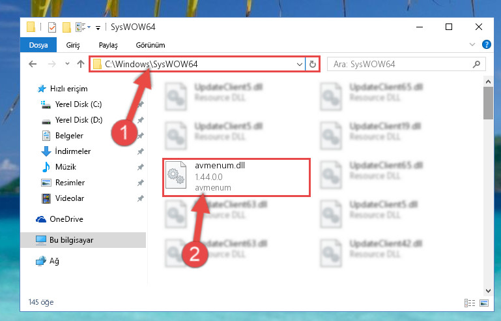Click the vertical scrollbar thumb
Image resolution: width=501 pixels, height=321 pixels.
point(488,103)
